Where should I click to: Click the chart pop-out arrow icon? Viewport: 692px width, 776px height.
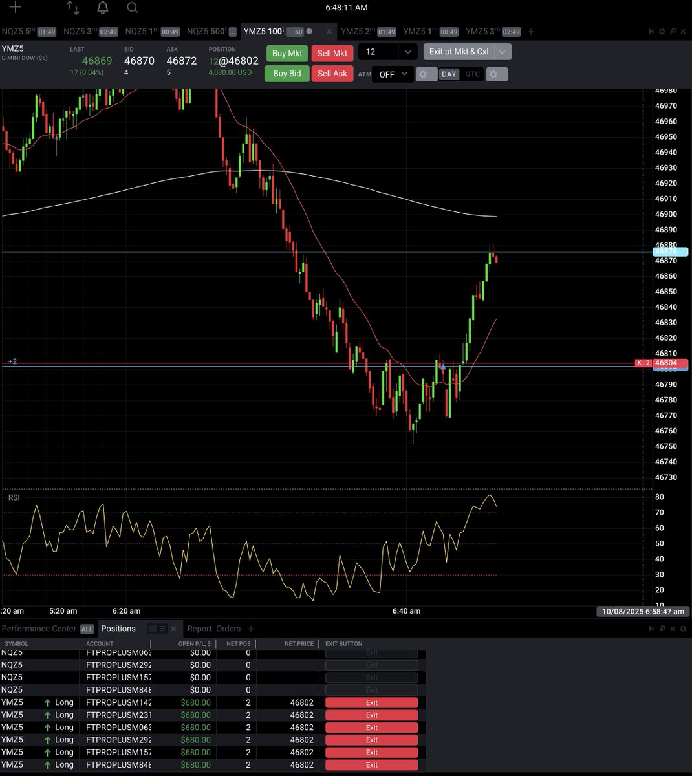[x=671, y=31]
